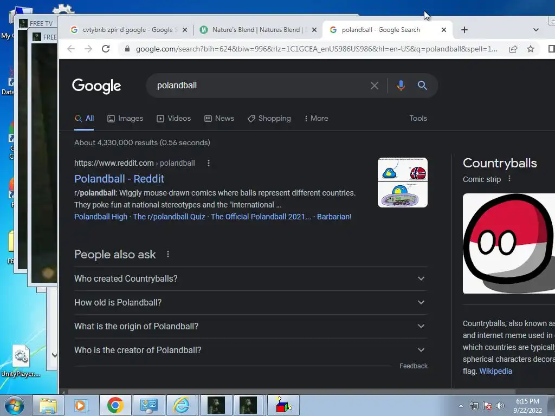Image resolution: width=555 pixels, height=416 pixels.
Task: Select the All results tab
Action: pyautogui.click(x=84, y=119)
